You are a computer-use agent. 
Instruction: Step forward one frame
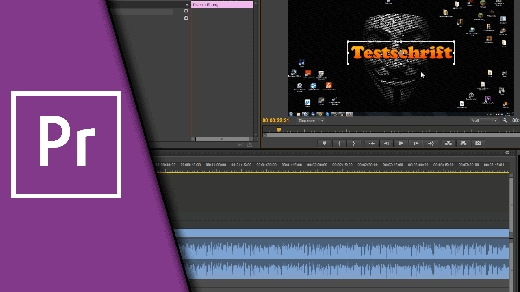coord(416,143)
